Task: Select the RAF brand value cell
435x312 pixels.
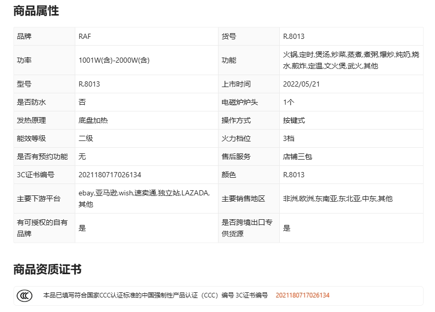Action: coord(85,36)
